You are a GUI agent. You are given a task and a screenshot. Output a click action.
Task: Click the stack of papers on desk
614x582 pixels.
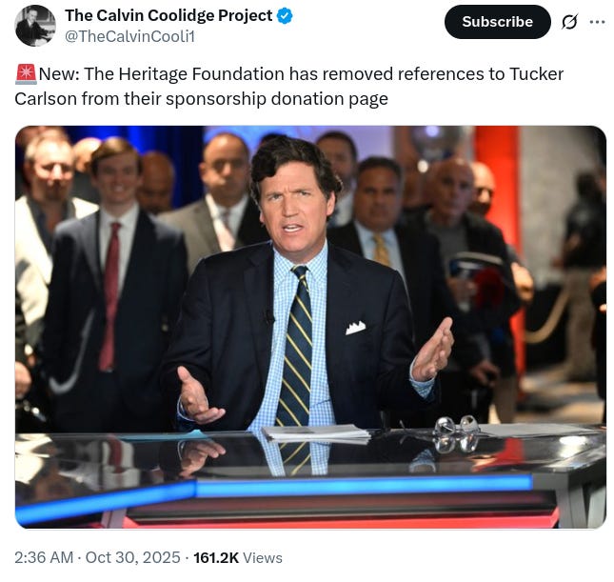[316, 433]
